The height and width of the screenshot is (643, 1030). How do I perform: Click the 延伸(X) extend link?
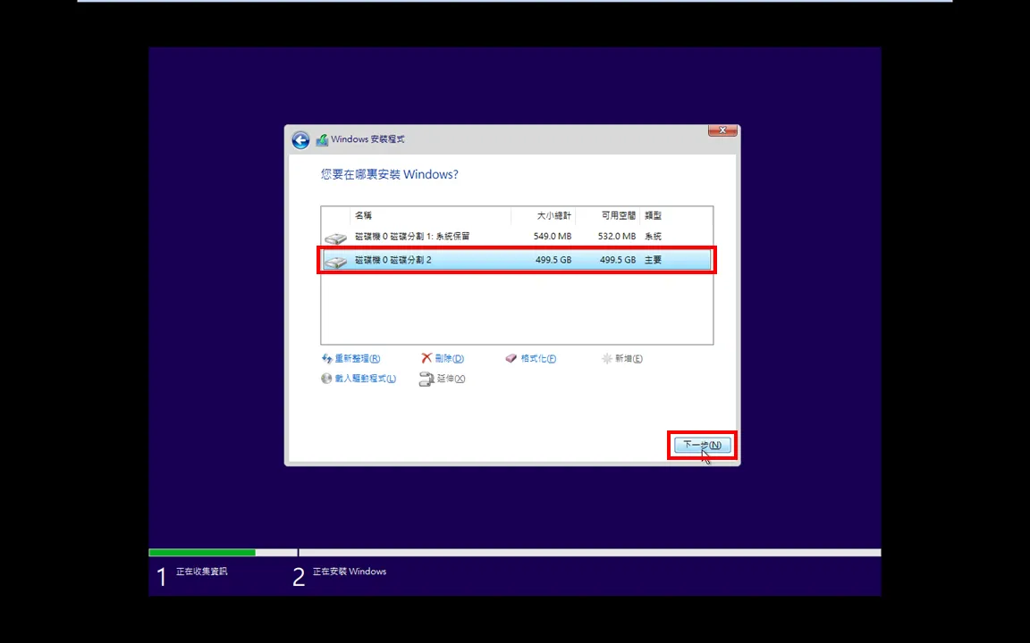pyautogui.click(x=451, y=379)
